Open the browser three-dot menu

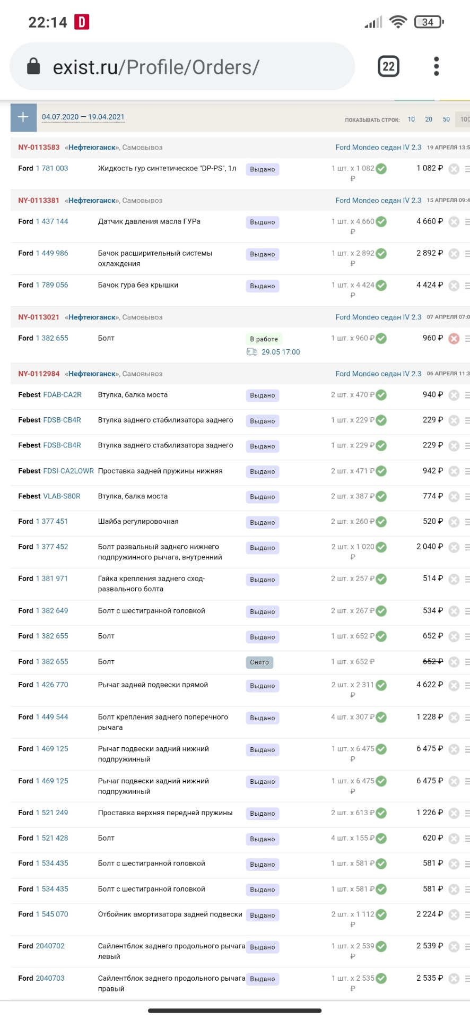pyautogui.click(x=436, y=66)
